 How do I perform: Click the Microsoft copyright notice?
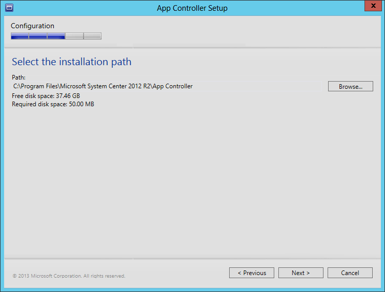tap(69, 276)
